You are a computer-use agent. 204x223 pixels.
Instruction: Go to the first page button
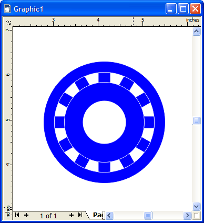click(17, 215)
